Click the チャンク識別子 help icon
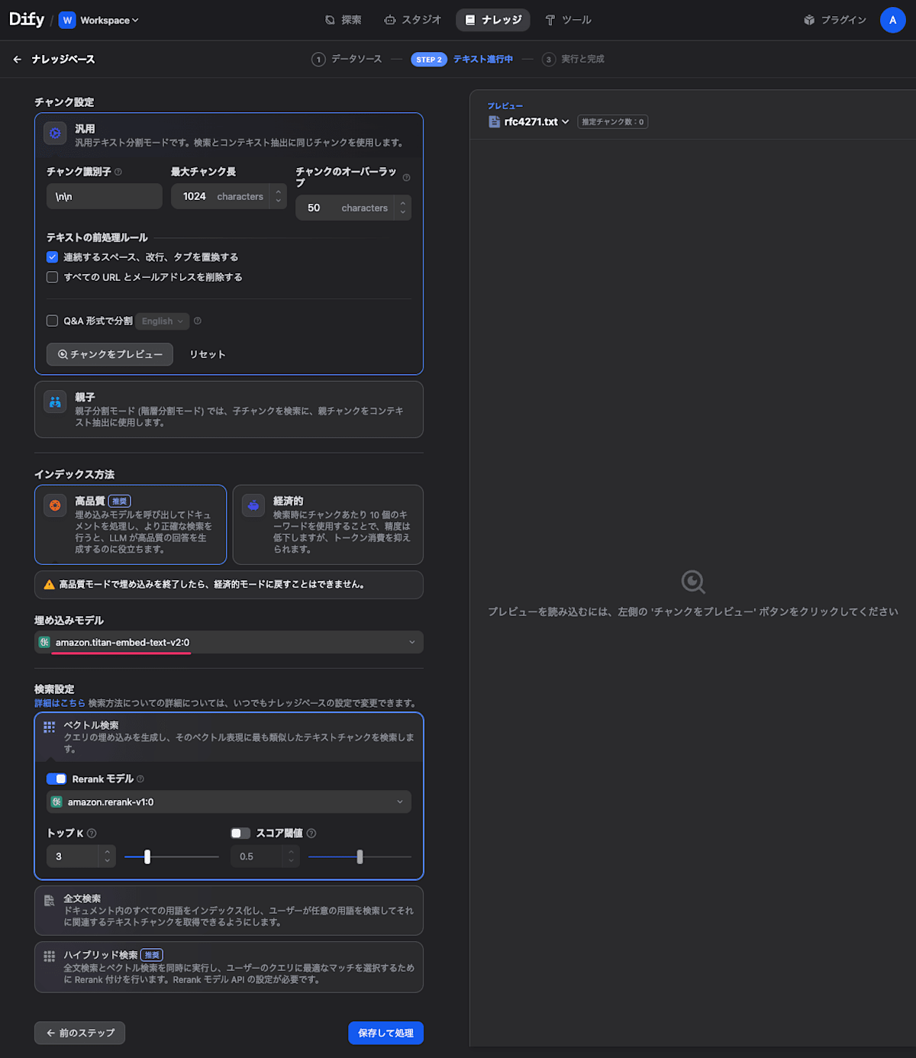 118,172
